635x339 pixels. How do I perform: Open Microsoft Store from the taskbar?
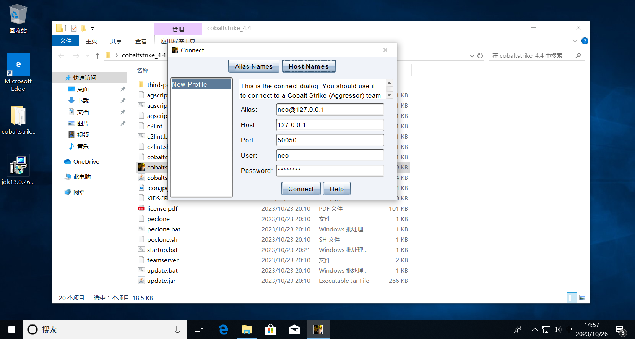271,329
